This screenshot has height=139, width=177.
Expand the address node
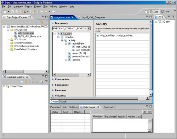click(66, 60)
